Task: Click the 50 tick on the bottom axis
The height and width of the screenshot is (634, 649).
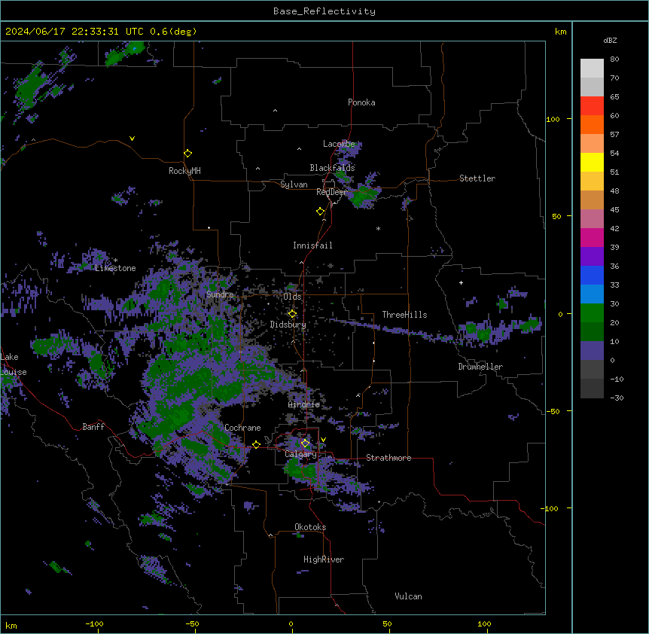Action: (387, 623)
